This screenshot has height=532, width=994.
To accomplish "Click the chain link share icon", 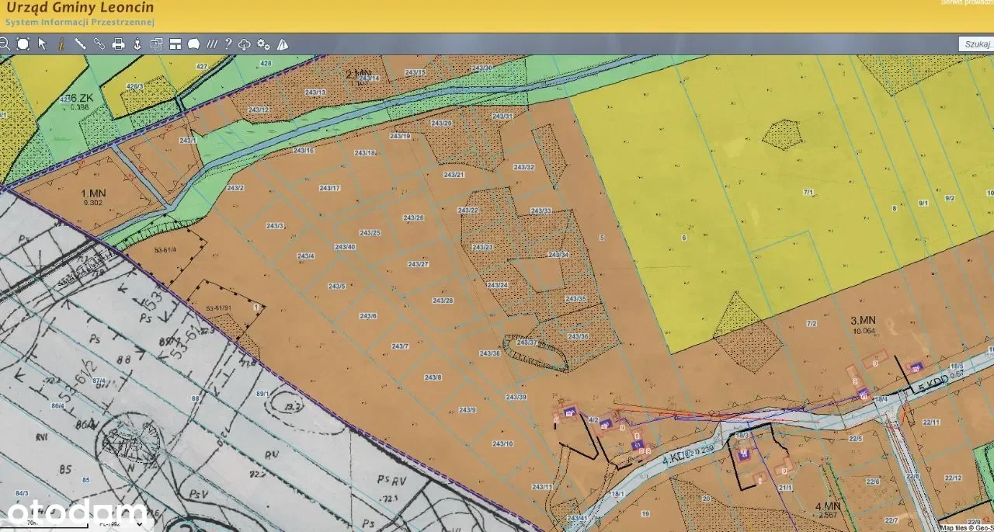I will tap(99, 44).
